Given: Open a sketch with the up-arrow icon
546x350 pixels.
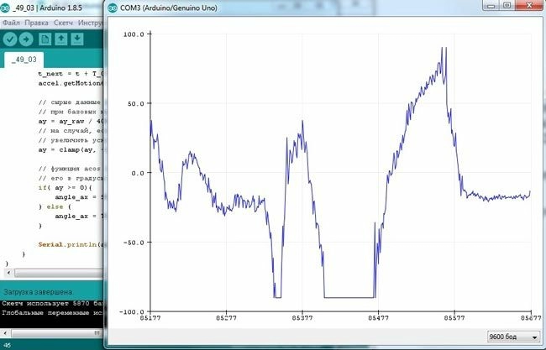Looking at the screenshot, I should (x=61, y=39).
